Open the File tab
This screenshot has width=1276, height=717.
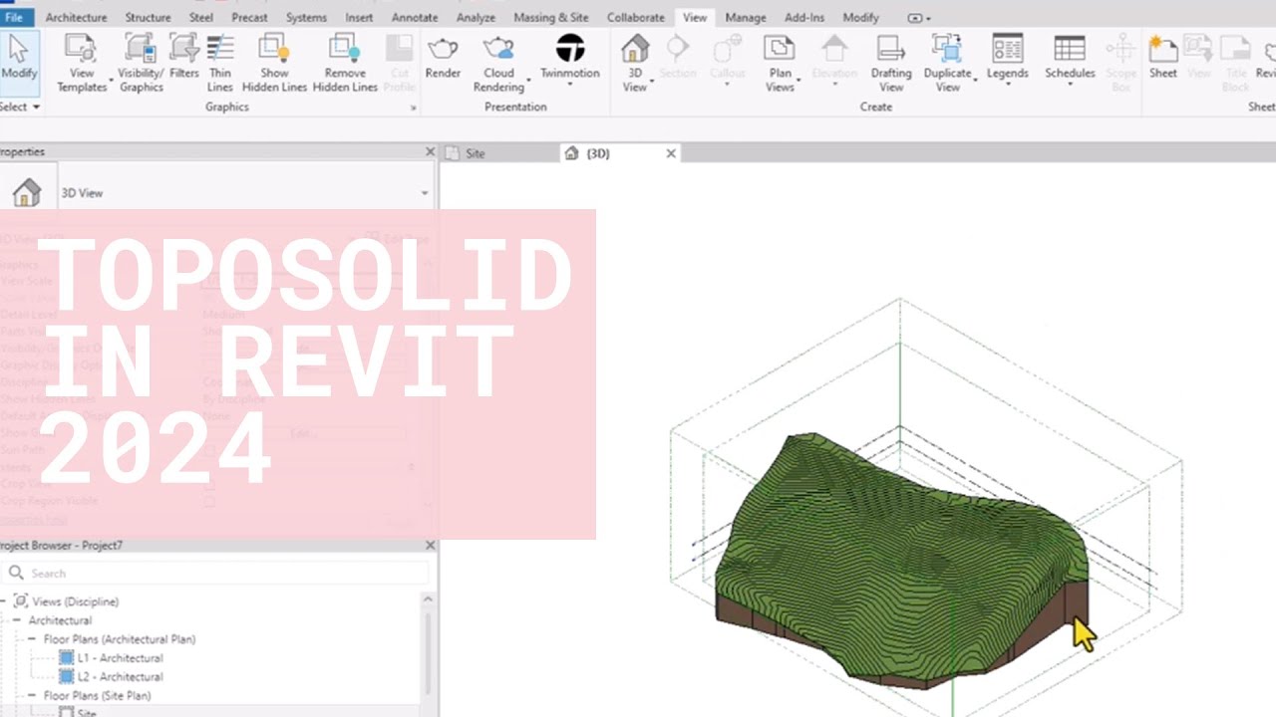pos(14,17)
